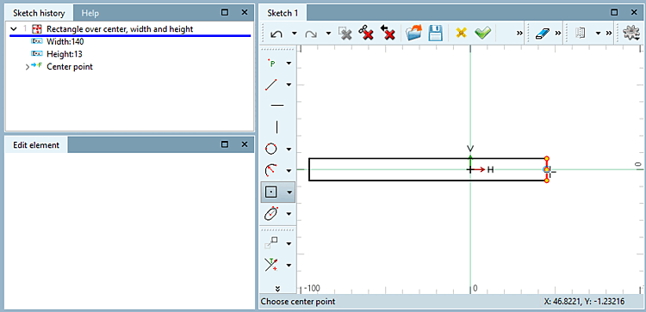Open a sketch with the folder icon

(414, 34)
